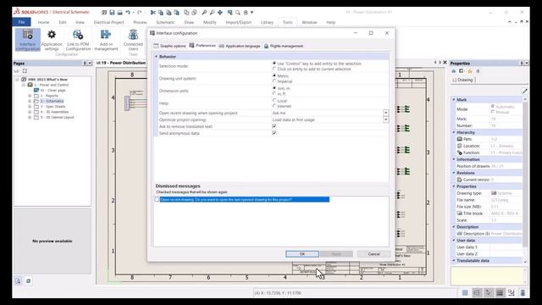Image resolution: width=542 pixels, height=305 pixels.
Task: Open the Graphic options tab
Action: (169, 46)
